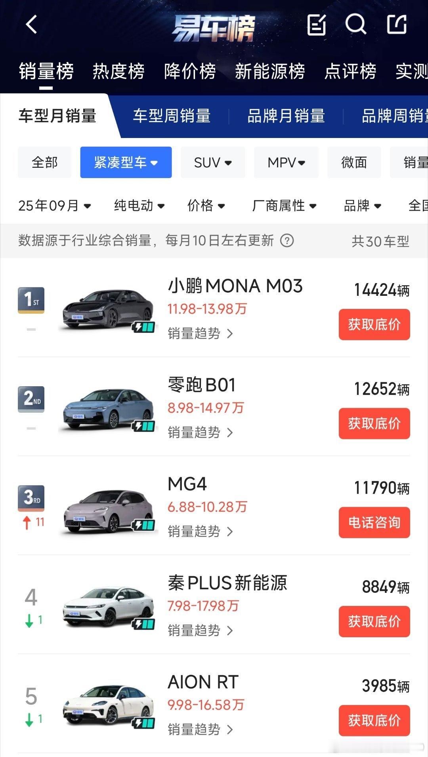
Task: Open the SUV filter dropdown
Action: [213, 162]
